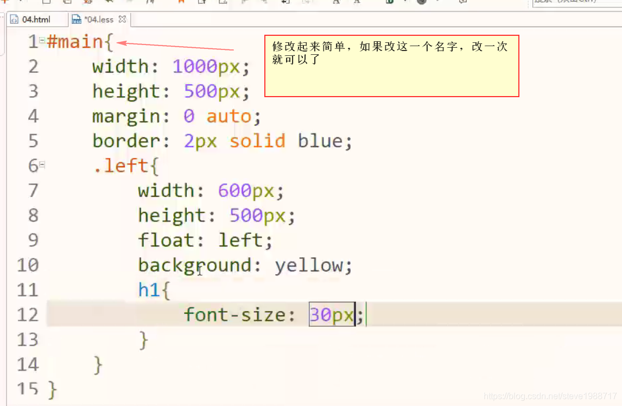Click the closing brace on line 15
The image size is (622, 406).
52,389
